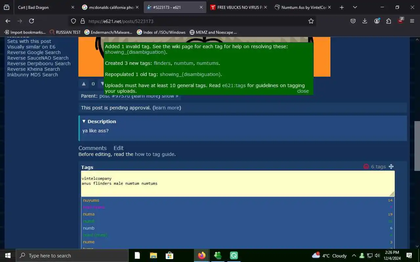Click 'show »' next to parent post
This screenshot has height=262, width=420.
pyautogui.click(x=170, y=96)
